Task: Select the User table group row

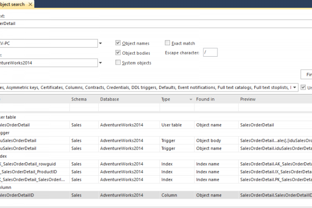Action: 156,117
